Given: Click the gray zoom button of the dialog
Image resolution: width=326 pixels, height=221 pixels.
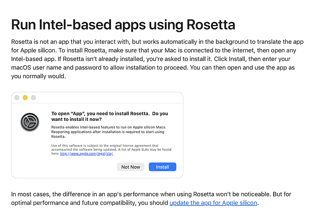Looking at the screenshot, I should [x=33, y=97].
